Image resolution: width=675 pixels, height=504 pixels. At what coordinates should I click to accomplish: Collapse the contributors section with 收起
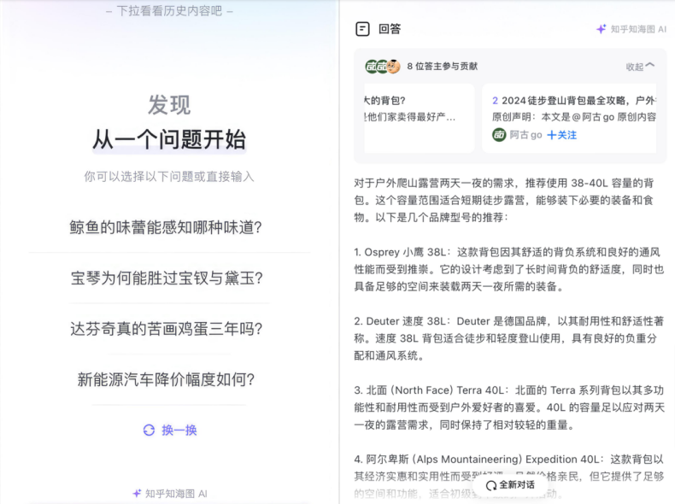pos(640,66)
